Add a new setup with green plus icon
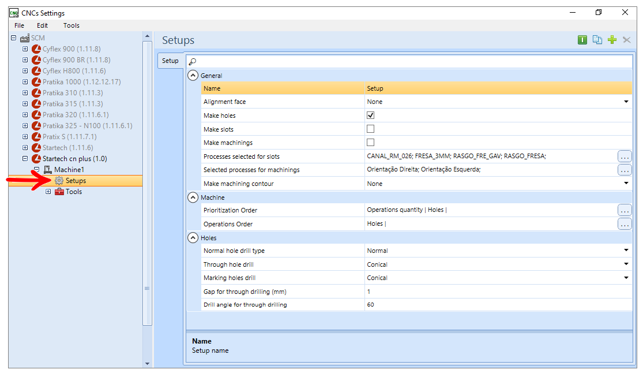 pos(612,40)
